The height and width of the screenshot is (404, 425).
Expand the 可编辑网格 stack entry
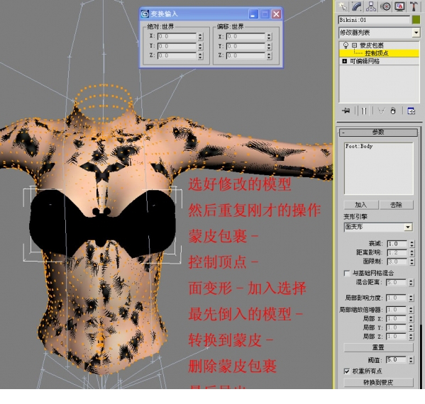345,61
